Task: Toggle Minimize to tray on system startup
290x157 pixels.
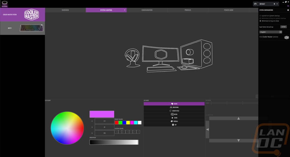Action: click(x=260, y=18)
